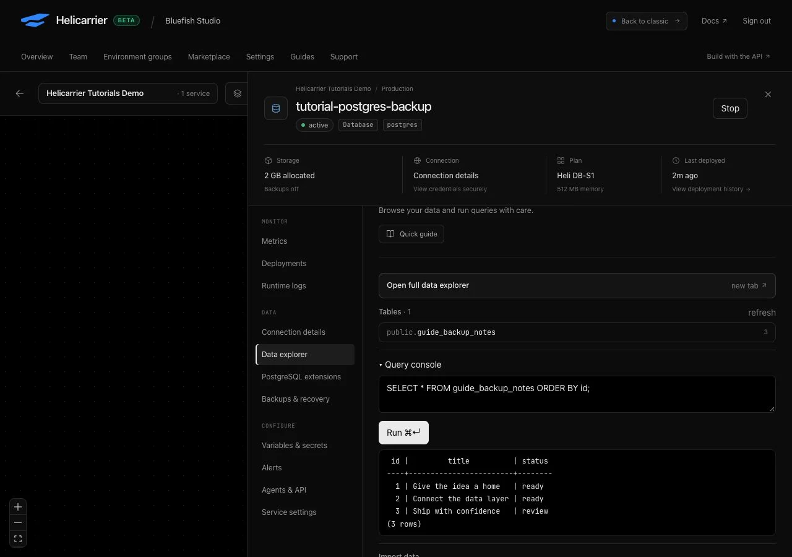
Task: Go back using the left arrow icon
Action: [x=20, y=93]
